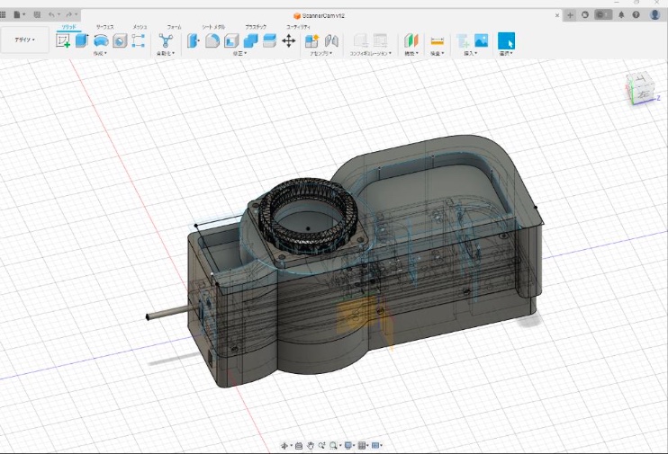The height and width of the screenshot is (454, 668).
Task: Click the Undo arrow button
Action: click(x=51, y=15)
